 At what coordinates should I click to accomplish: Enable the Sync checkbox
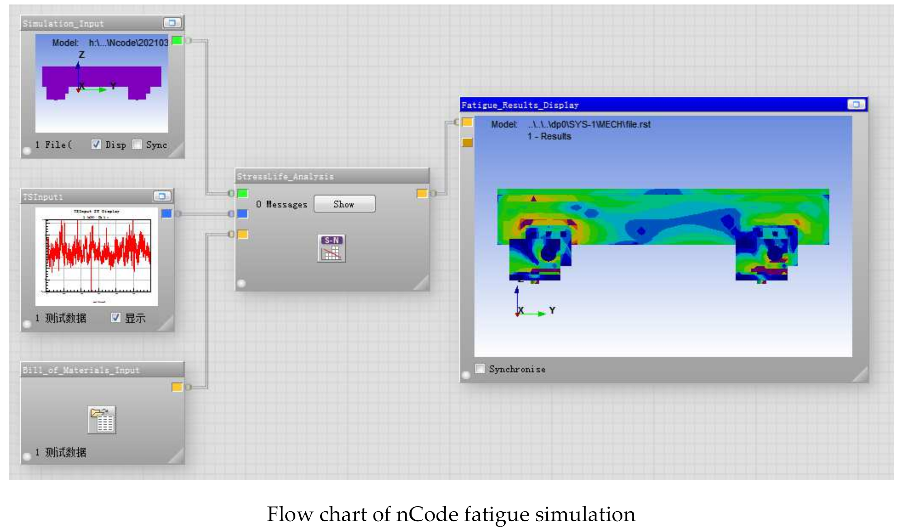coord(137,145)
